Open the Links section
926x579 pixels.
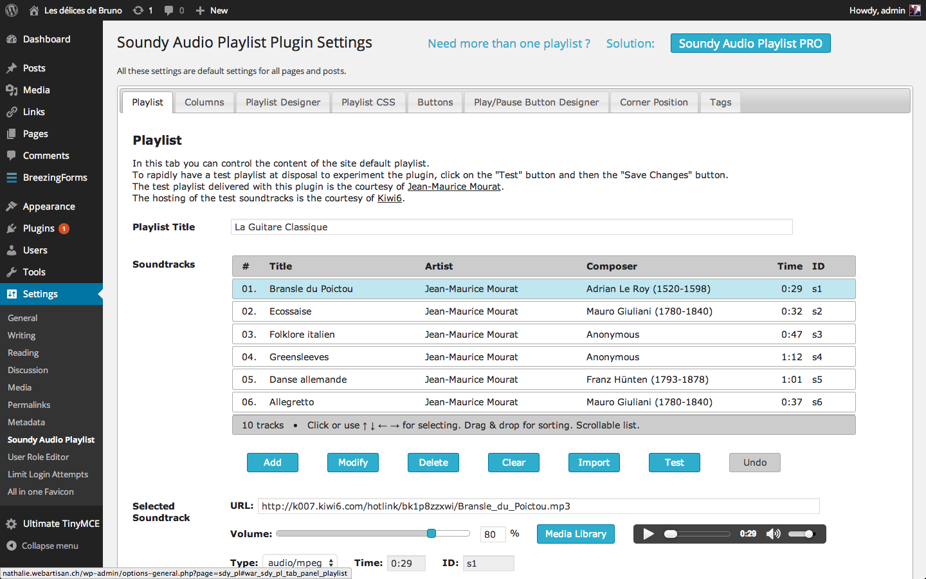coord(51,112)
